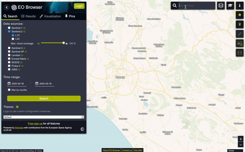The width and height of the screenshot is (245, 152).
Task: Click the Envisat Meris info icon
Action: [x=28, y=59]
